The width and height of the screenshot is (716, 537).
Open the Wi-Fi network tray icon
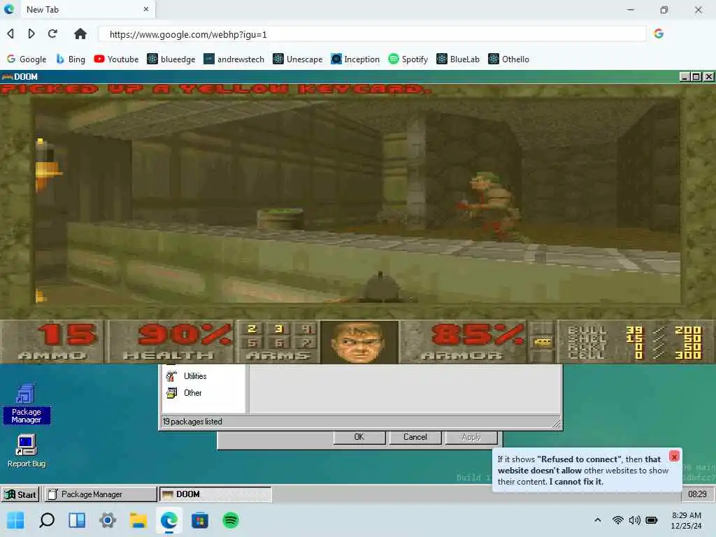(618, 520)
